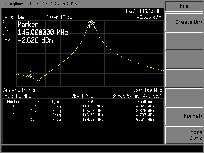
Task: Select marker 4 diamond near the noise floor
Action: pyautogui.click(x=31, y=75)
